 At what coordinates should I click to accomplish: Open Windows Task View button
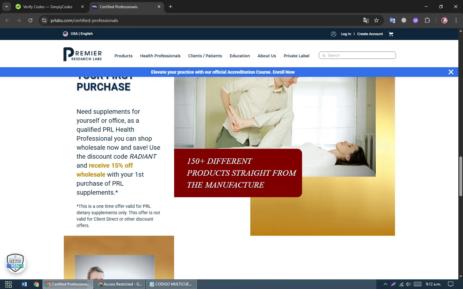9,284
